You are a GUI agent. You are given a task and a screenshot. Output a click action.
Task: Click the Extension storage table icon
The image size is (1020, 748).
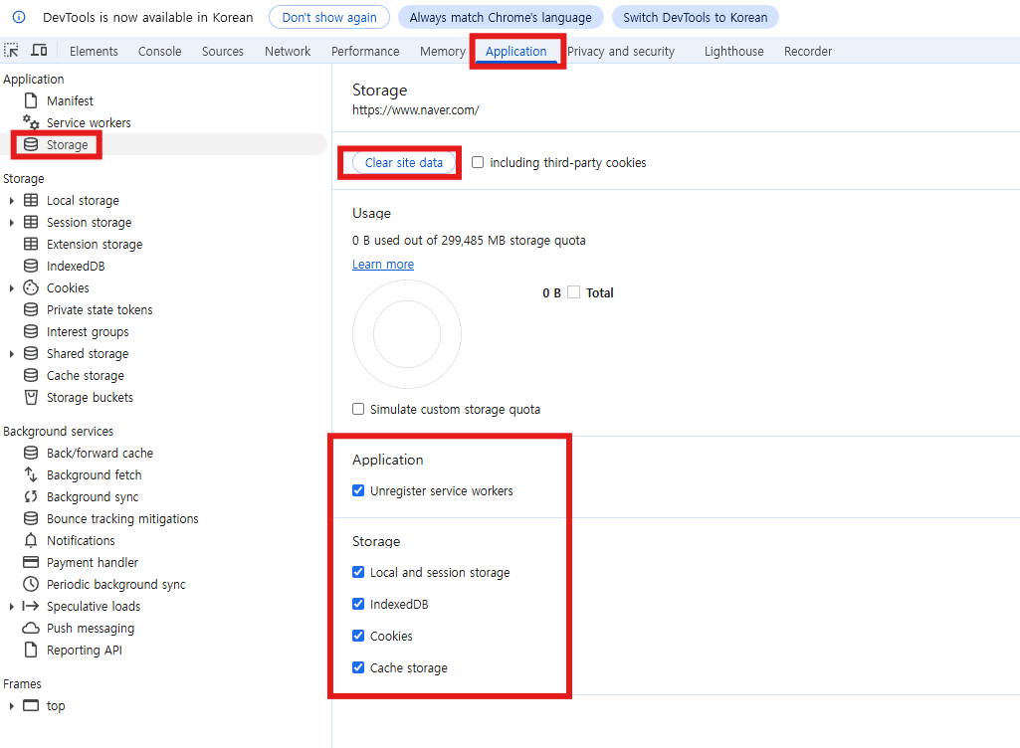[31, 244]
